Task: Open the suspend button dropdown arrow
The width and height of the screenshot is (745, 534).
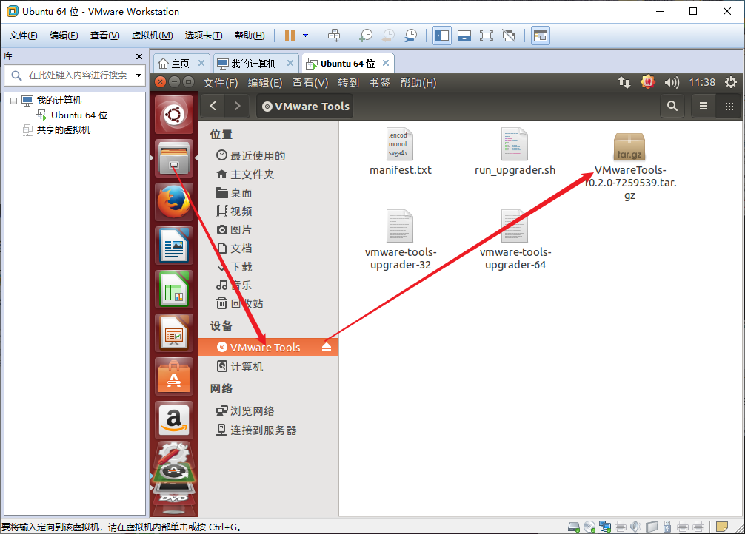Action: pos(305,35)
